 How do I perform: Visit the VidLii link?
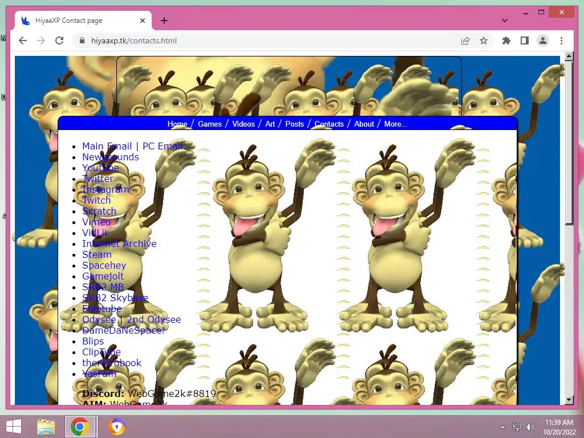pyautogui.click(x=95, y=233)
